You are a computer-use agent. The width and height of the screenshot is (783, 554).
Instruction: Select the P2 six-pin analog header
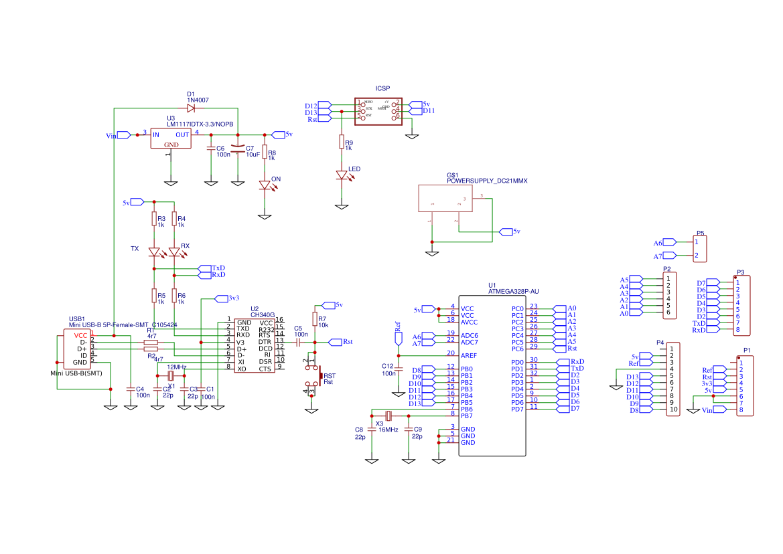(670, 295)
